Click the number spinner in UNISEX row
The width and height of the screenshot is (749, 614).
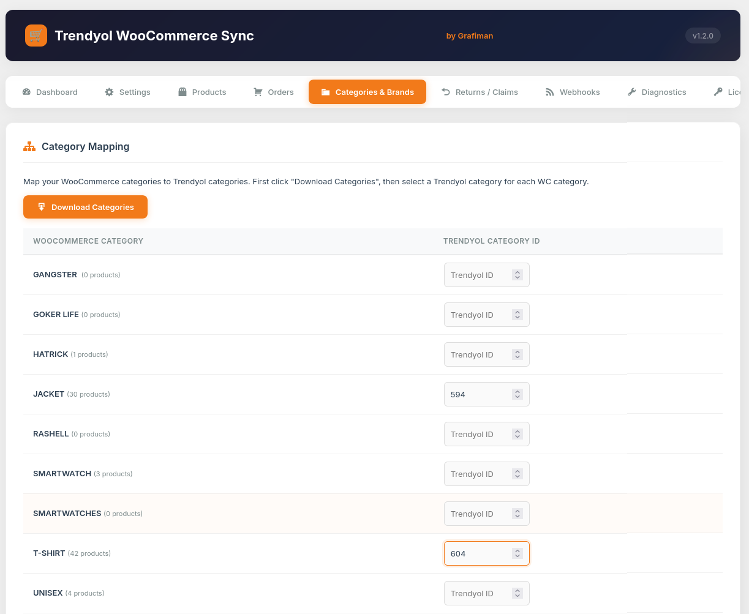518,593
